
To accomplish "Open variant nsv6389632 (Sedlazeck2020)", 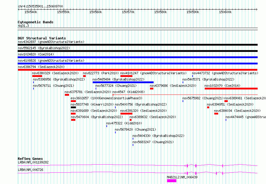I will [153, 117].
